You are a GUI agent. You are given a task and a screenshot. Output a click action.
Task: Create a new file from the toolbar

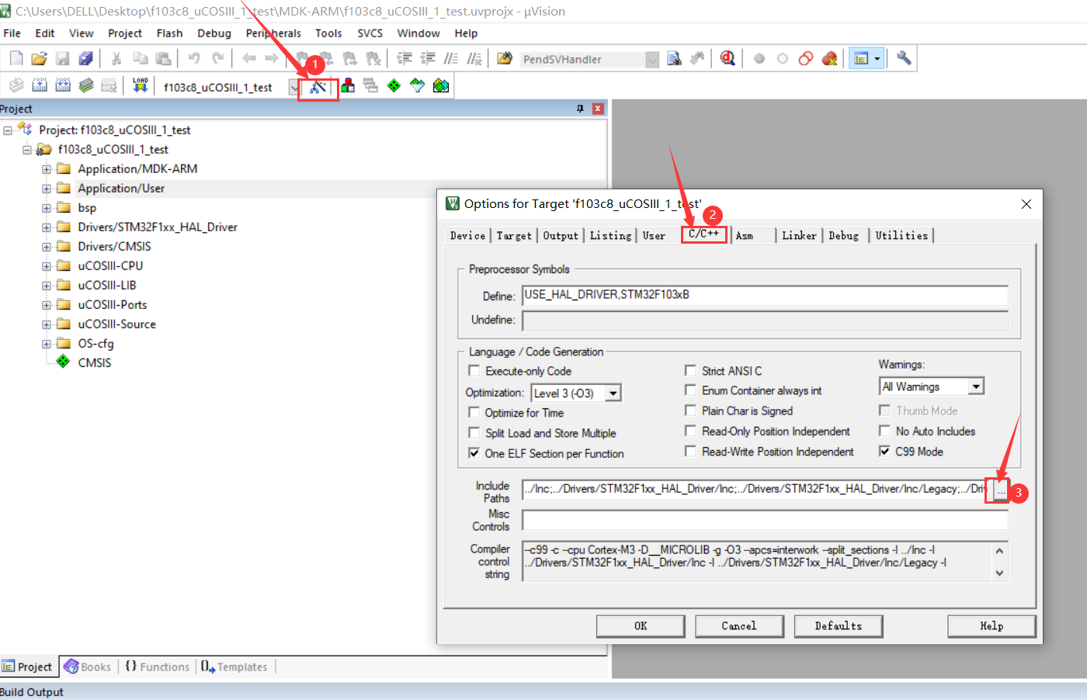pos(16,58)
